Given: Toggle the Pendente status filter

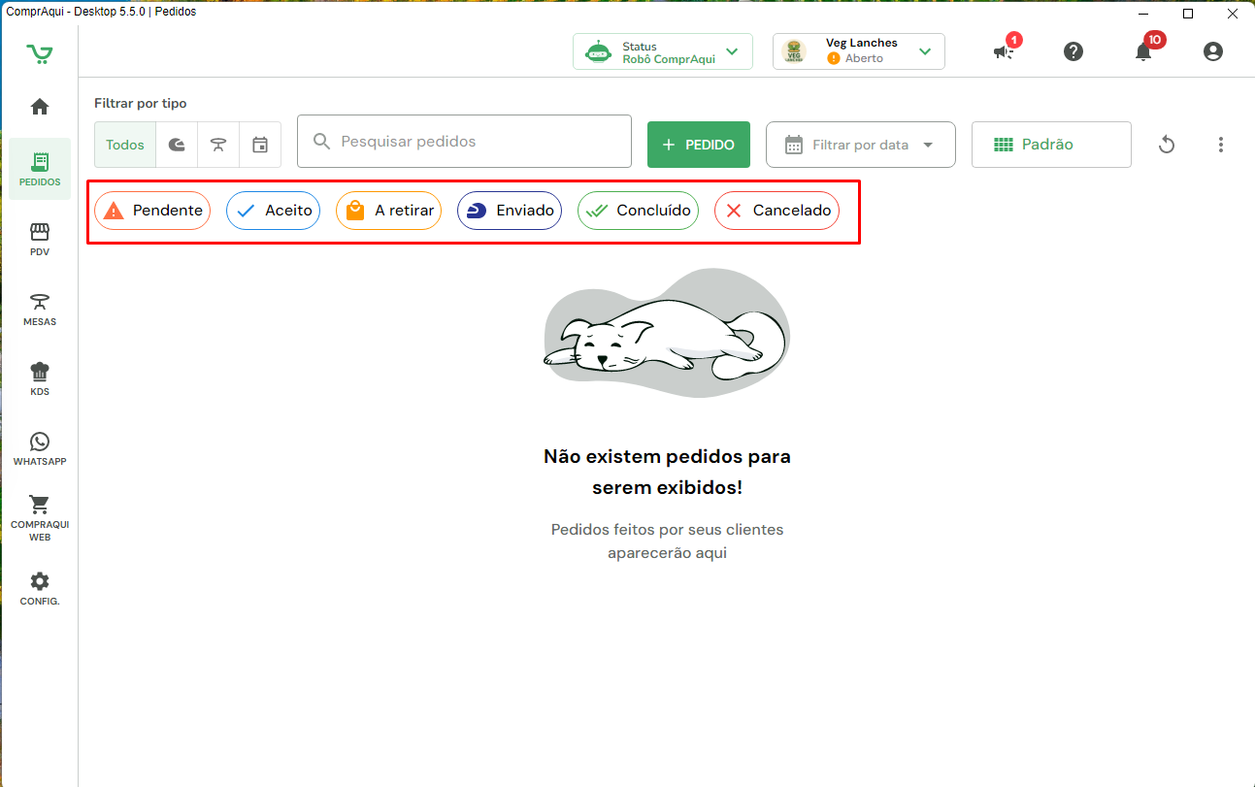Looking at the screenshot, I should pyautogui.click(x=152, y=211).
